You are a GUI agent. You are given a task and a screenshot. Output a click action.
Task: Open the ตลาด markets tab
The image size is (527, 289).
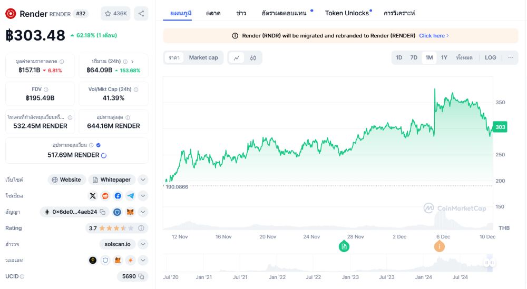[213, 13]
